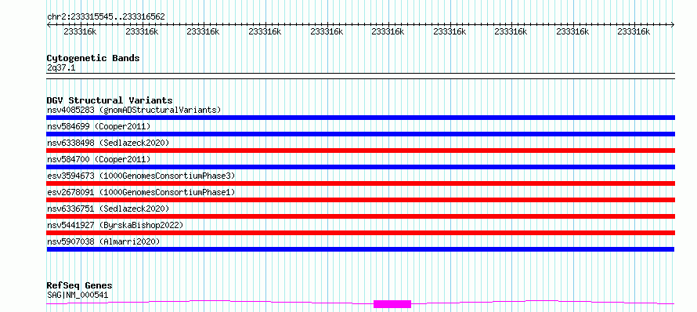Click the magenta exon box of SAG
The width and height of the screenshot is (697, 312).
click(392, 304)
